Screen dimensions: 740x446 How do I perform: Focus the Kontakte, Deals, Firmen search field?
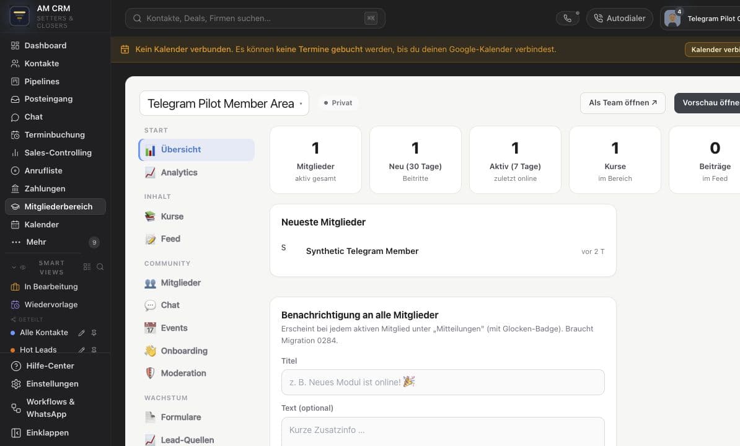coord(255,19)
